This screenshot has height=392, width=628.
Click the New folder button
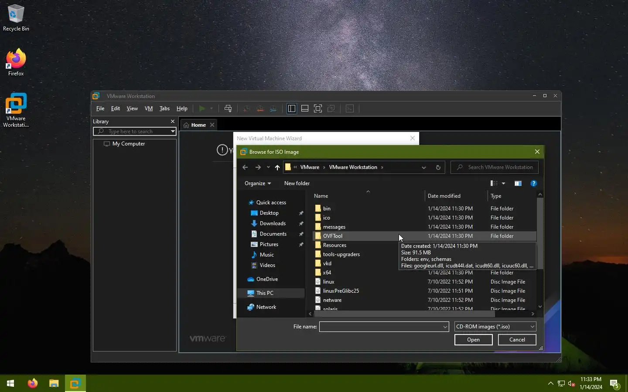click(x=297, y=183)
